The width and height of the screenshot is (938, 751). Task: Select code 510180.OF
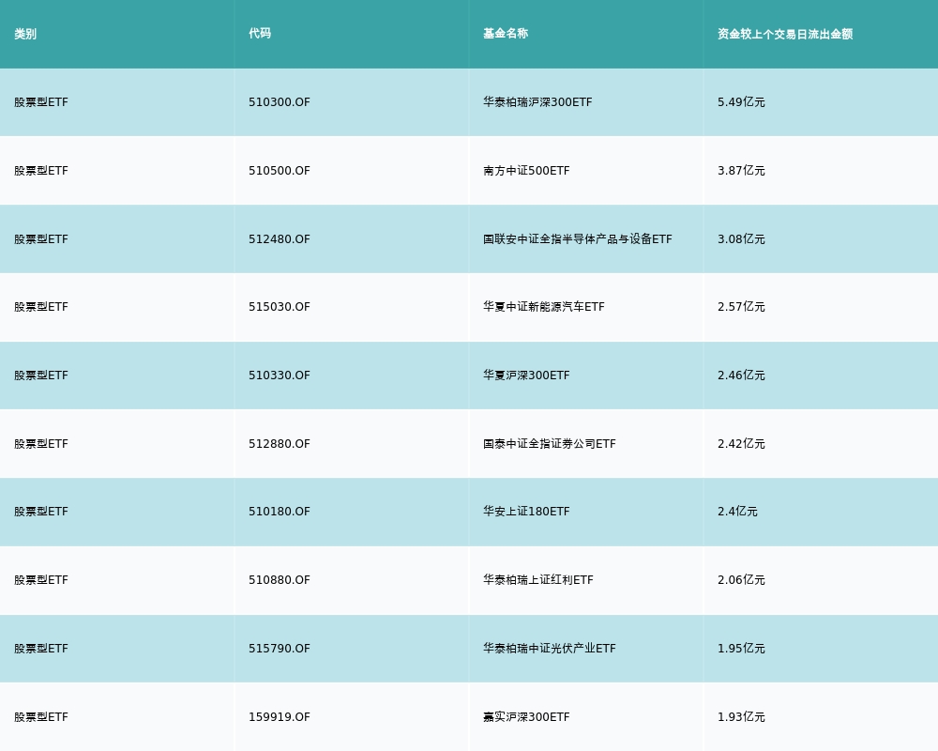280,512
